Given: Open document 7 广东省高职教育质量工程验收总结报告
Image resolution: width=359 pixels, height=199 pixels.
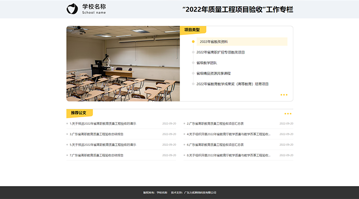Looking at the screenshot, I should click(97, 155).
